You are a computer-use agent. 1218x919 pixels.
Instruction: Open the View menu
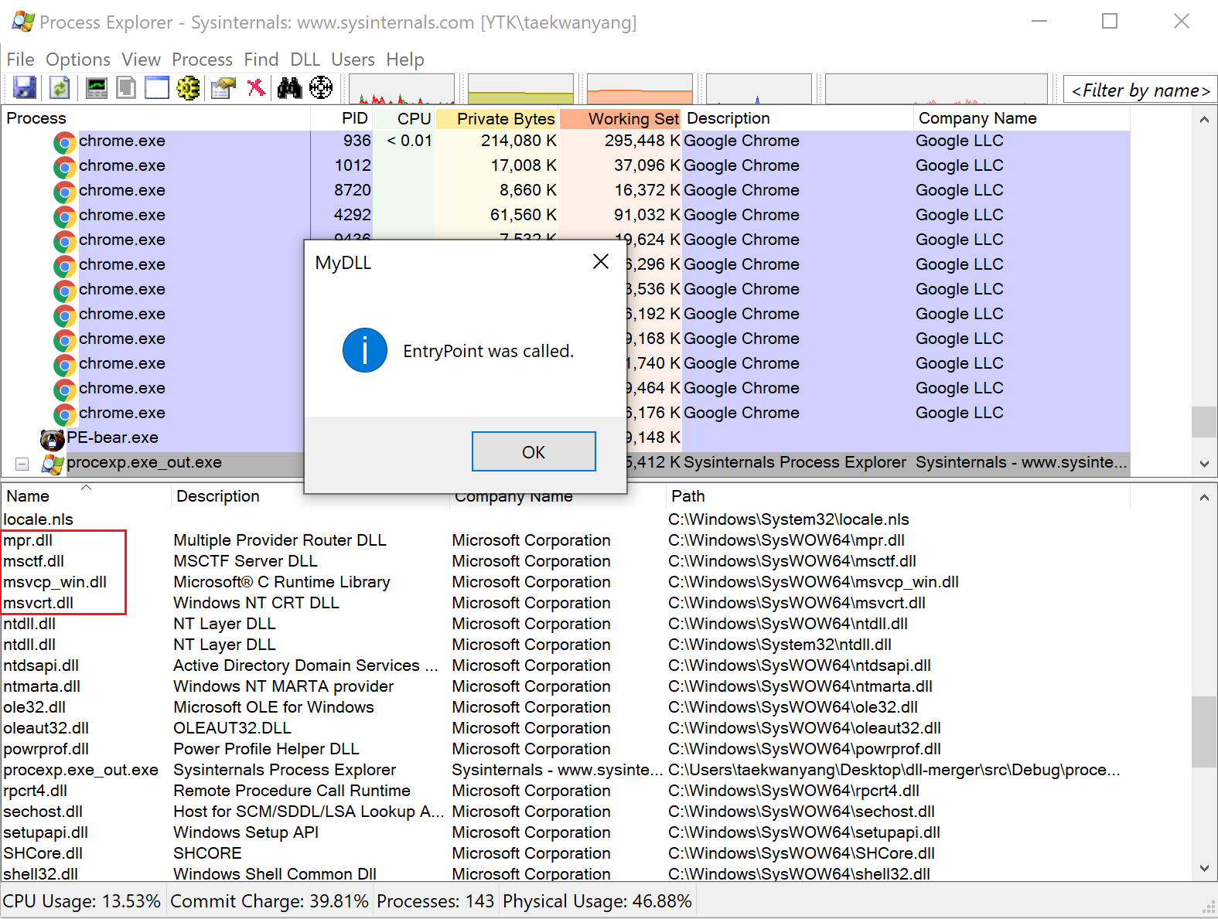point(141,60)
